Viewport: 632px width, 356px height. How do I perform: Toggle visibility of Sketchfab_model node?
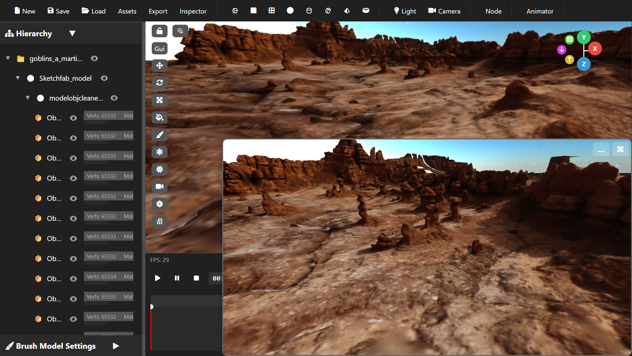(x=104, y=78)
